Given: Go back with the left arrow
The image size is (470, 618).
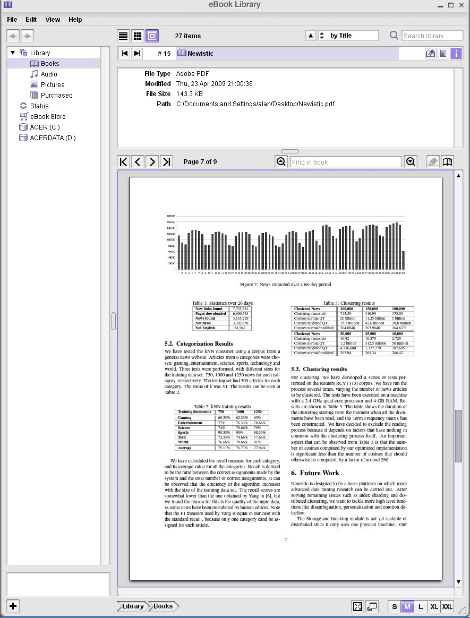Looking at the screenshot, I should (x=13, y=36).
